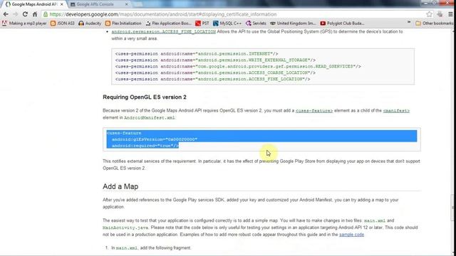456x256 pixels.
Task: Open the PST bookmark
Action: (202, 23)
